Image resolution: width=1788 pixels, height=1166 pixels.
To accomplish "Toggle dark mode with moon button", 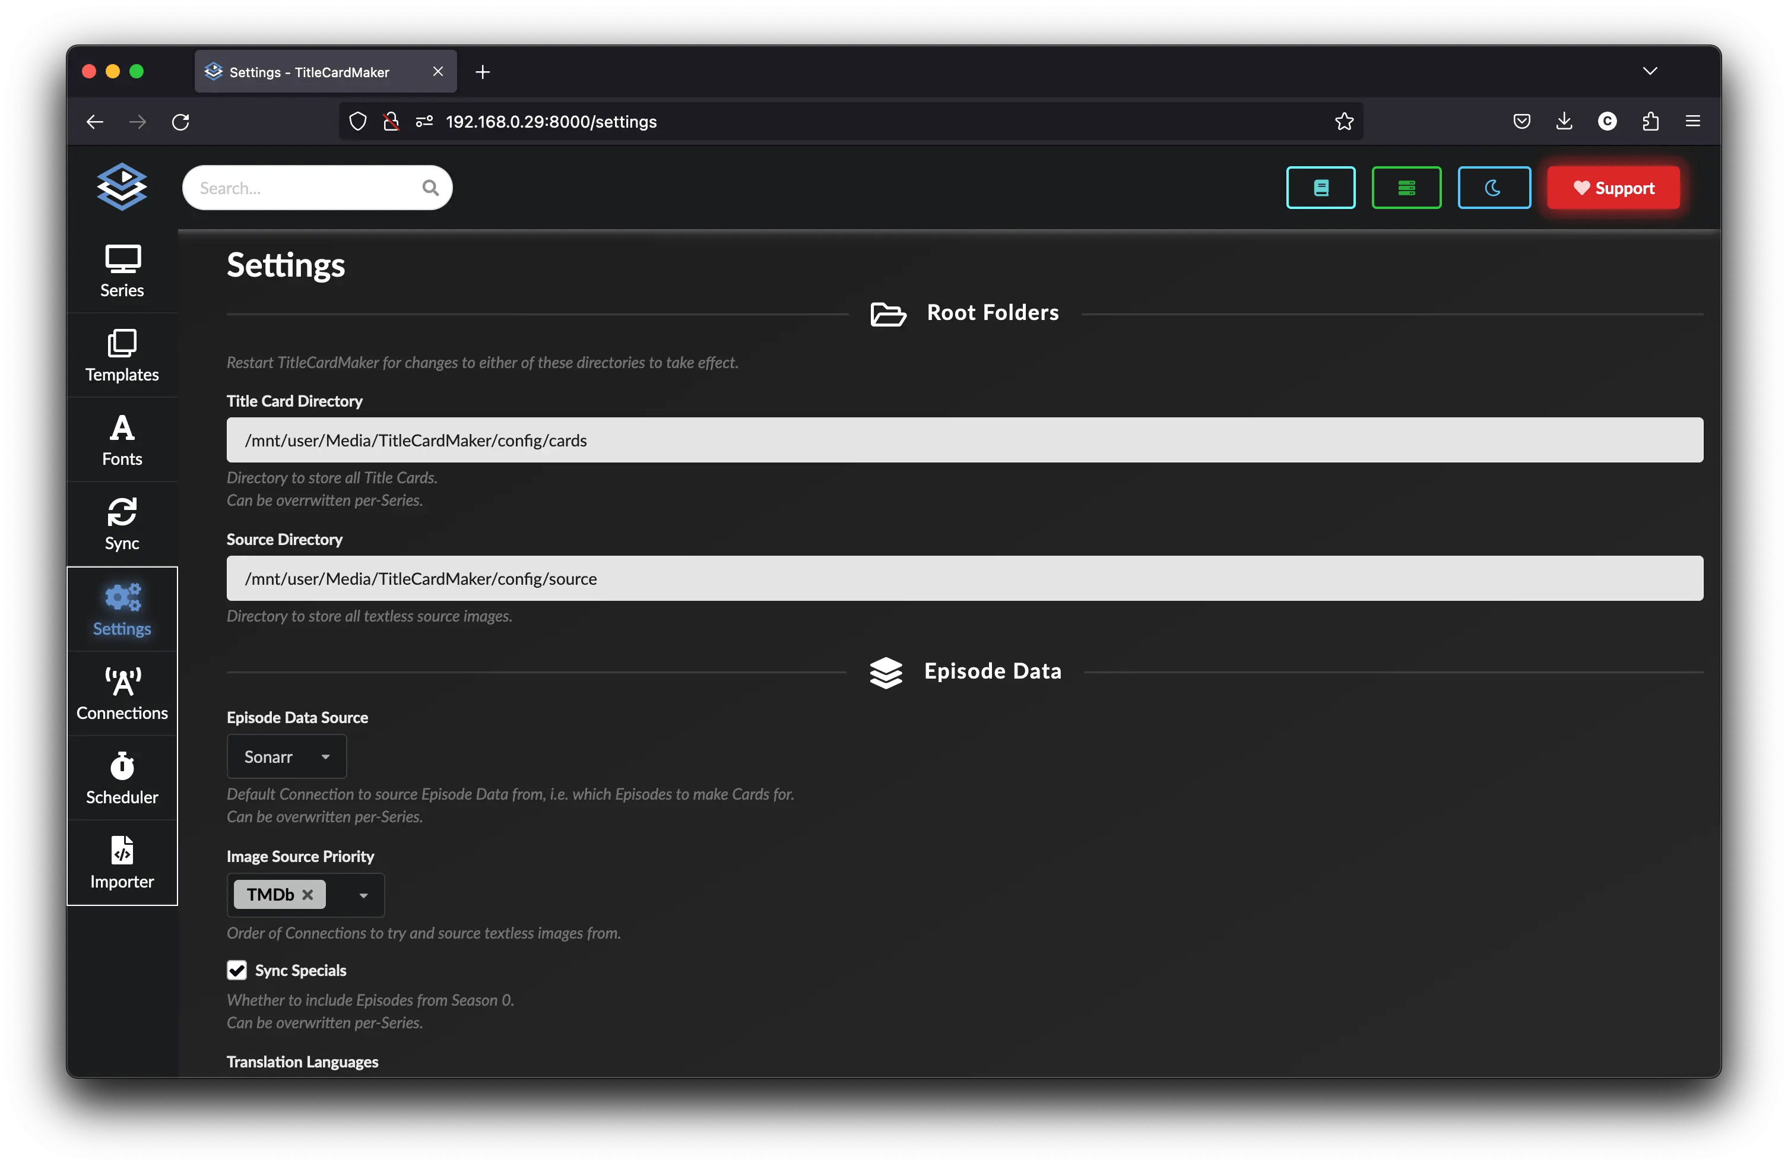I will tap(1493, 188).
